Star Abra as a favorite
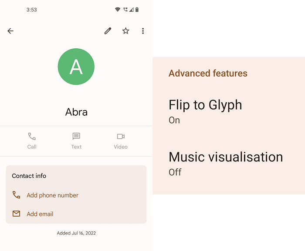 (125, 31)
